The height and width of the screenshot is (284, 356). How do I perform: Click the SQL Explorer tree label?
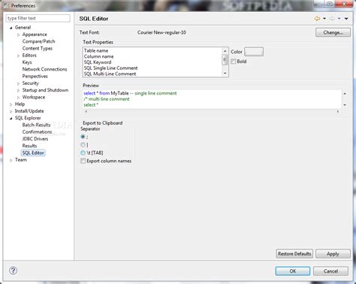click(x=28, y=118)
